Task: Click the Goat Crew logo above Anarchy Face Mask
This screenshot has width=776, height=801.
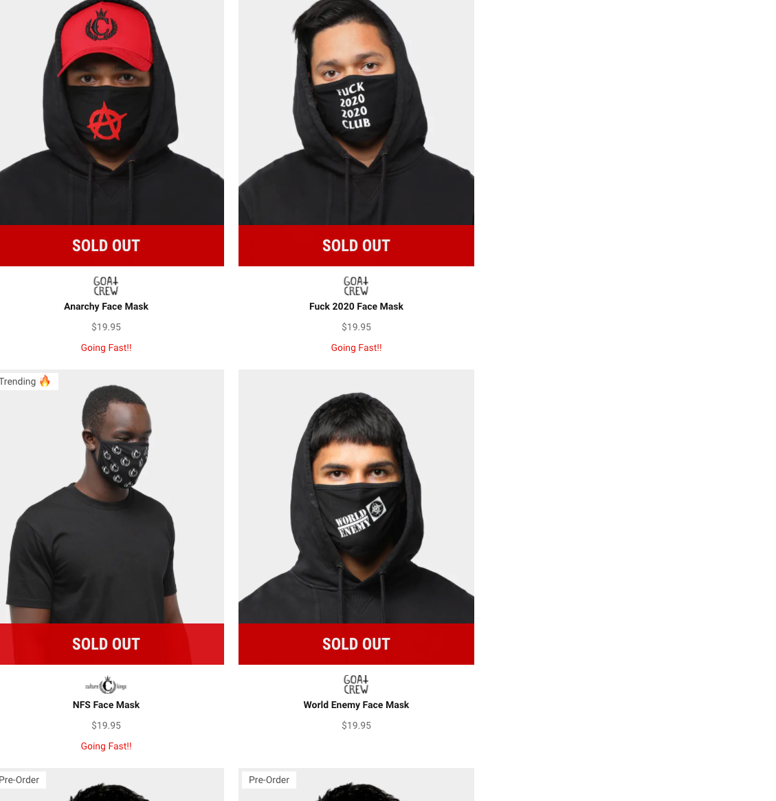Action: coord(106,286)
